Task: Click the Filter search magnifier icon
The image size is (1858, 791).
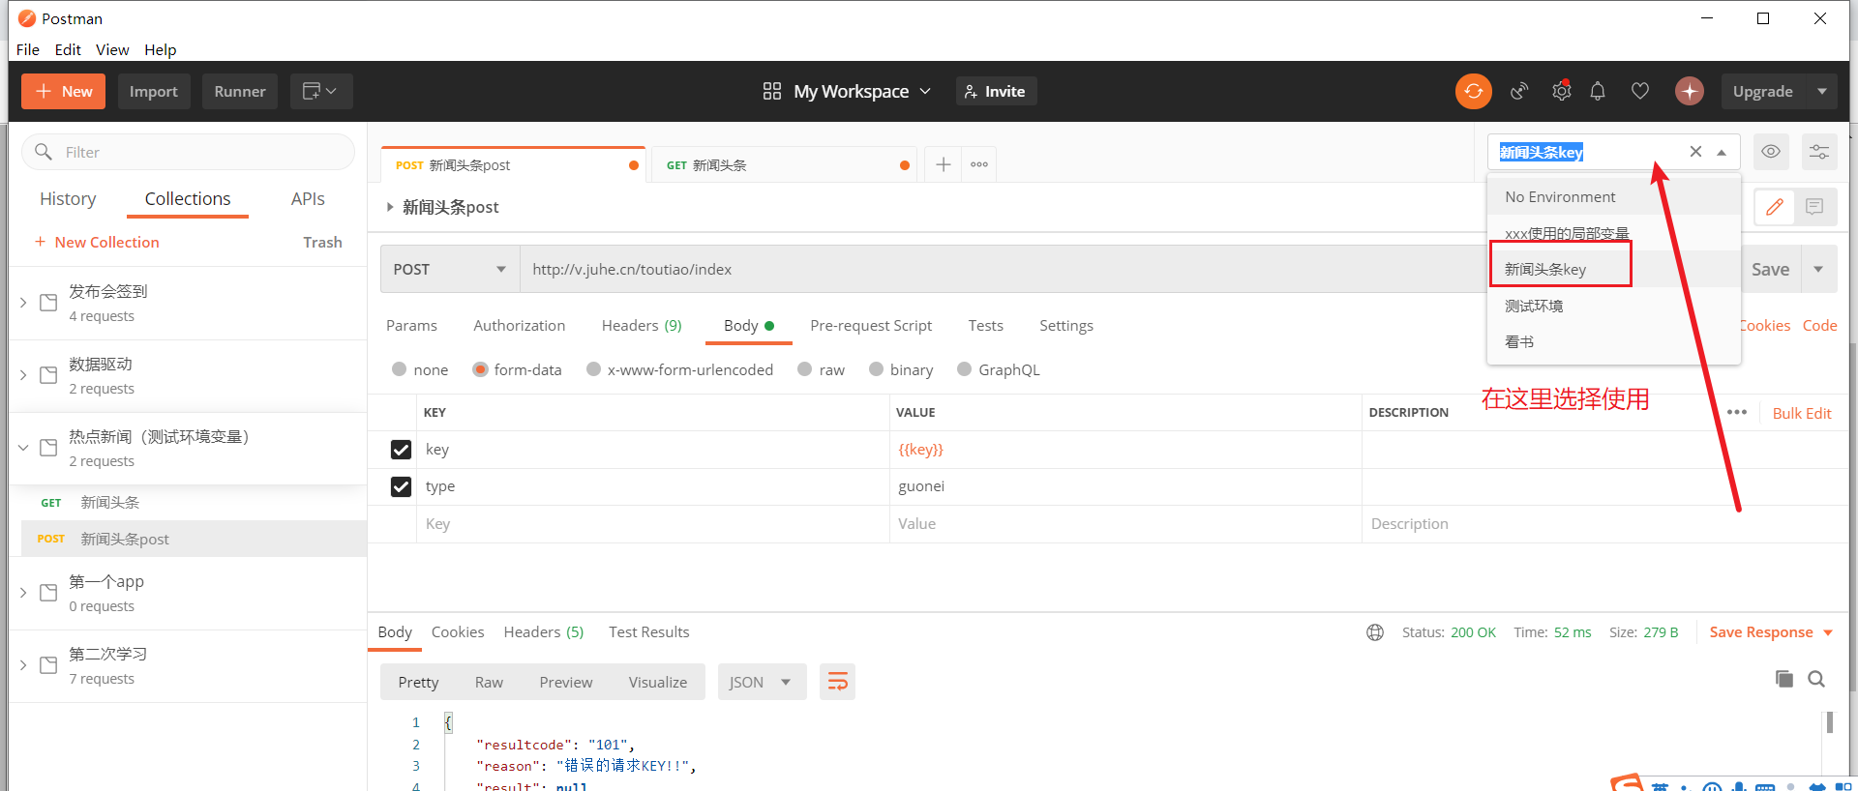Action: 44,152
